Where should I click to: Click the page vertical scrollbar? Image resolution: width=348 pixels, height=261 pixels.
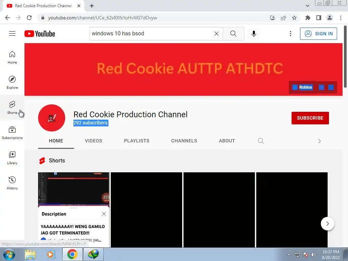345,57
